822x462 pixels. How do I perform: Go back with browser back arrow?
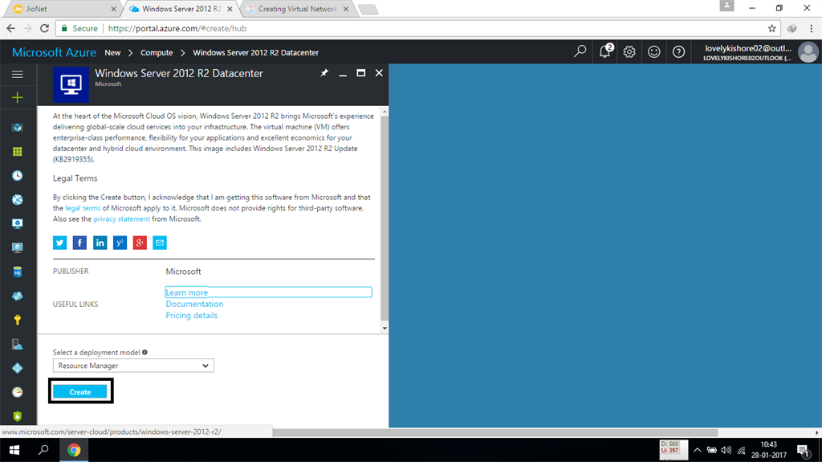(x=11, y=28)
